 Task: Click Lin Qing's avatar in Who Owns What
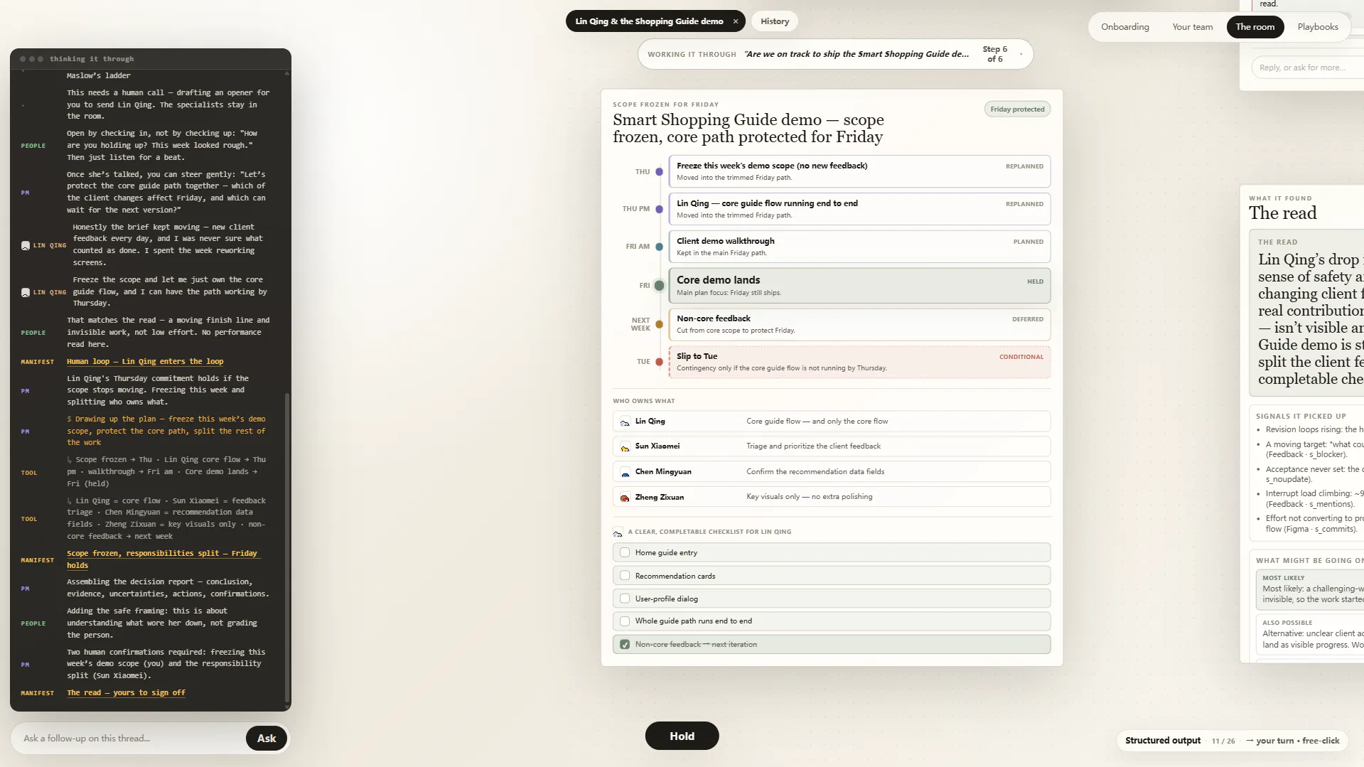625,422
